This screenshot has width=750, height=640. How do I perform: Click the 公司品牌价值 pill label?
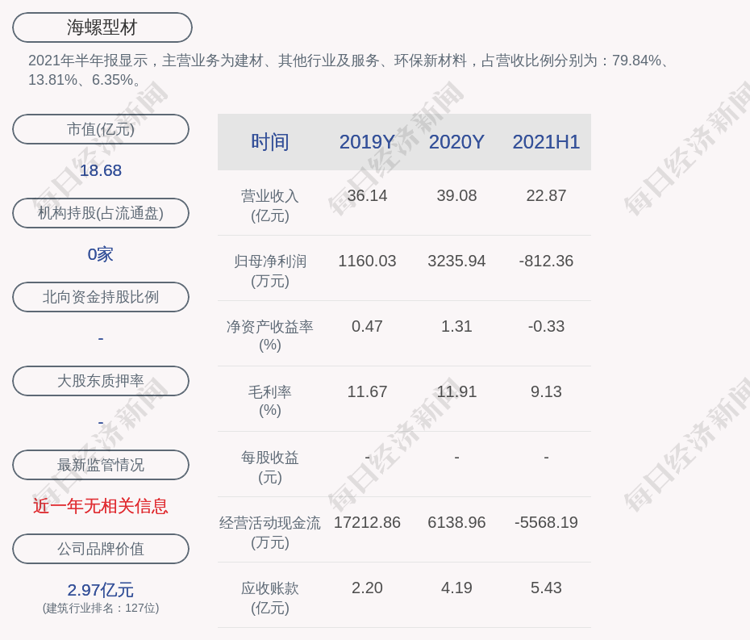(x=101, y=549)
